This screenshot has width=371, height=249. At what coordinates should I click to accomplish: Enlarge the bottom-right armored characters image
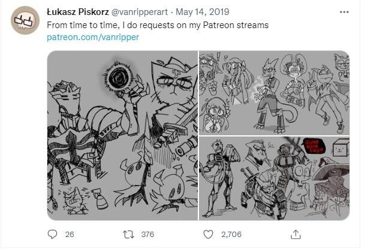(x=274, y=178)
